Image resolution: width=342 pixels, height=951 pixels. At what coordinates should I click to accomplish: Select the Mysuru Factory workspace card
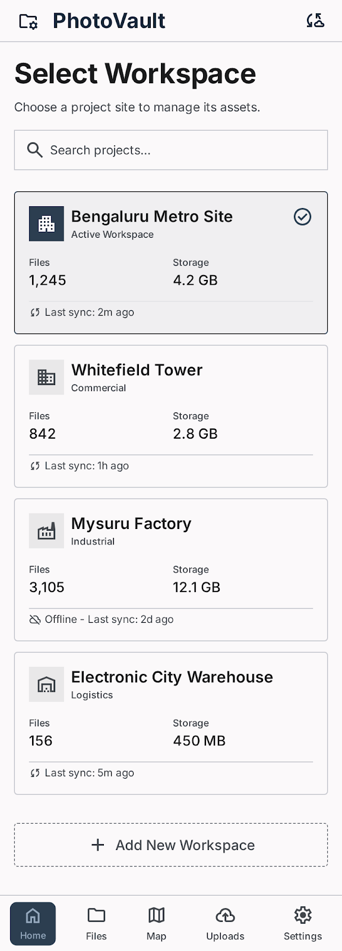click(171, 569)
